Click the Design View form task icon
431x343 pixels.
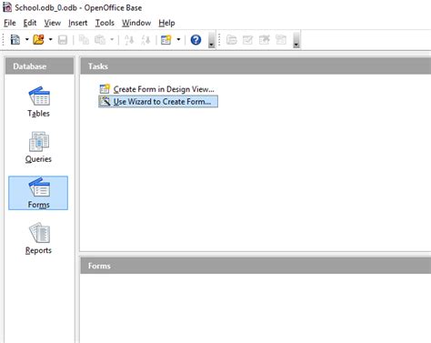tap(105, 89)
